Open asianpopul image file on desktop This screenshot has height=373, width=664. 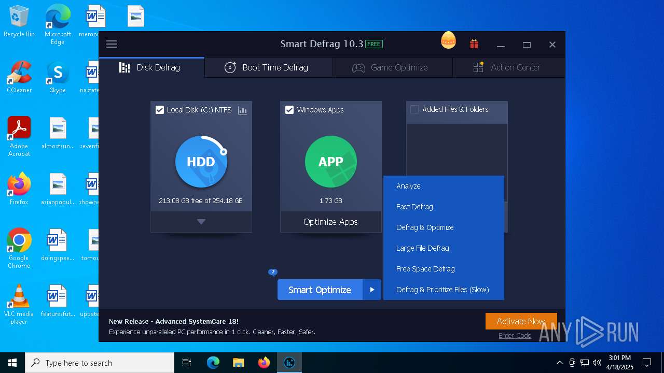(x=58, y=189)
